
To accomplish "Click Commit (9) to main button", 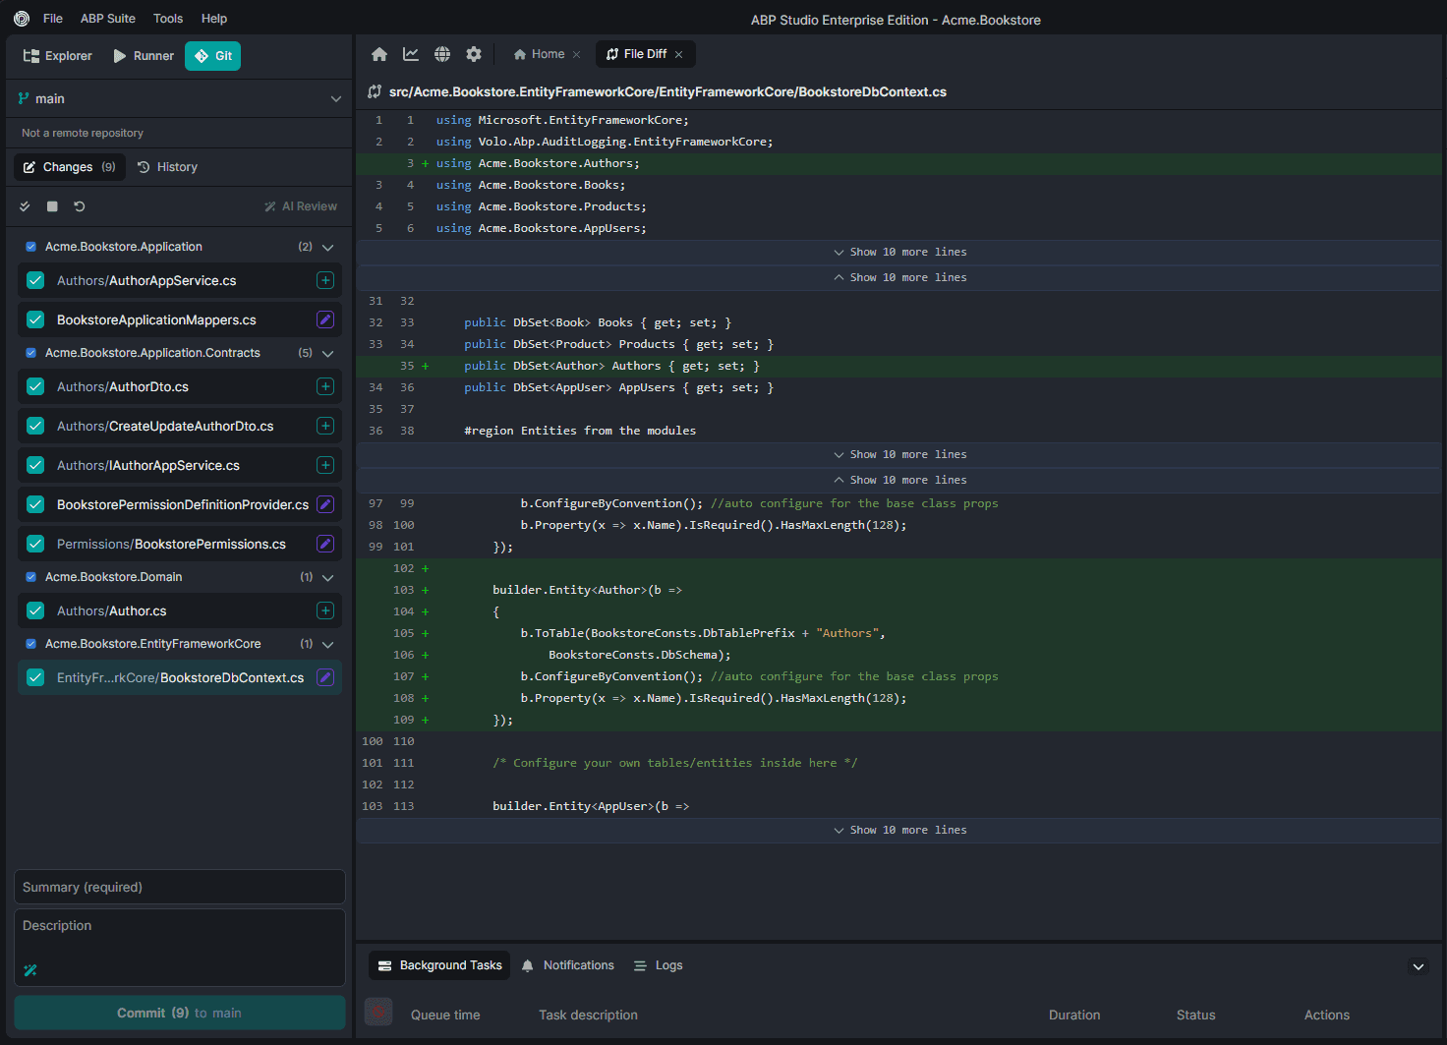I will pos(180,1013).
